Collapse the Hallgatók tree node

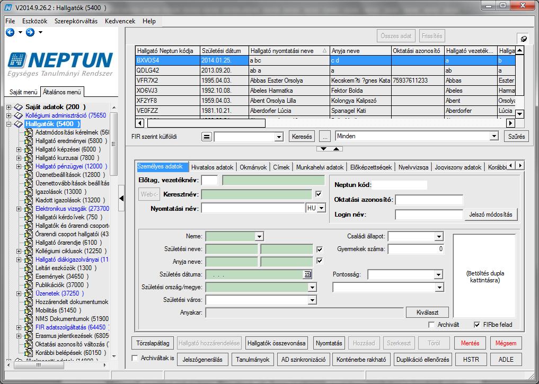tap(9, 124)
